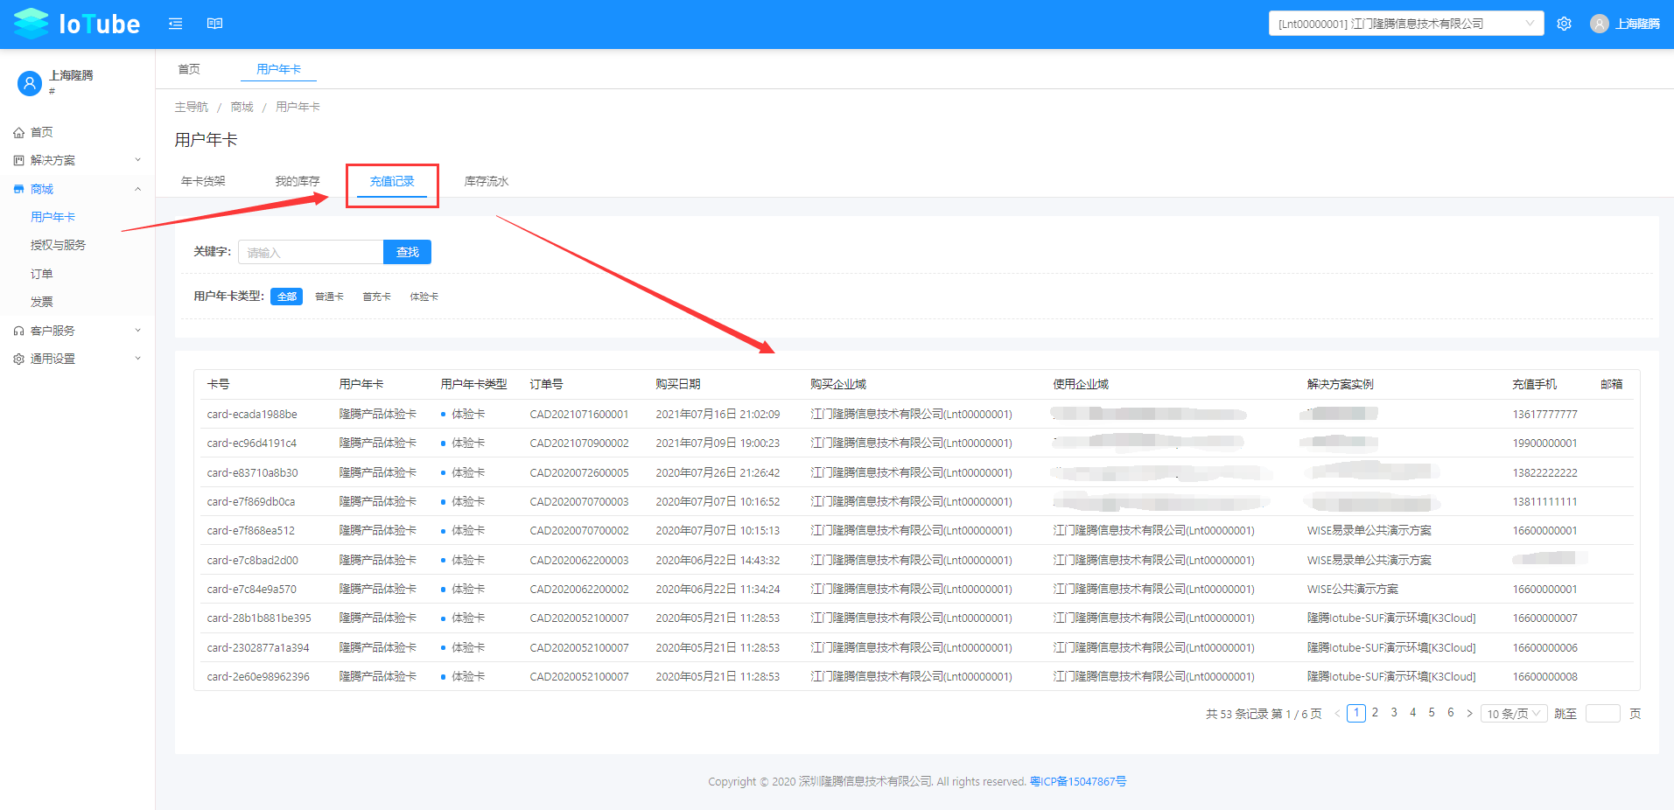The height and width of the screenshot is (810, 1674).
Task: Open the 首页 page tab at top
Action: click(x=189, y=69)
